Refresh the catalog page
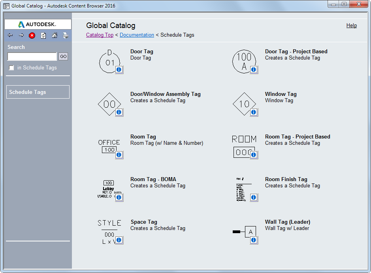371x273 pixels. [x=43, y=36]
